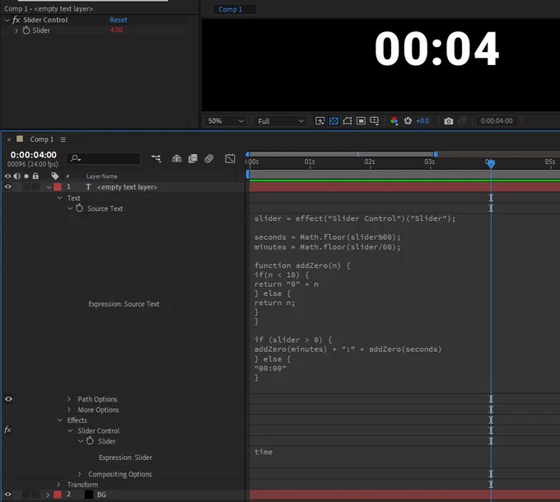Toggle the fx switch beside Slider Control in timeline
The width and height of the screenshot is (560, 502).
(8, 430)
